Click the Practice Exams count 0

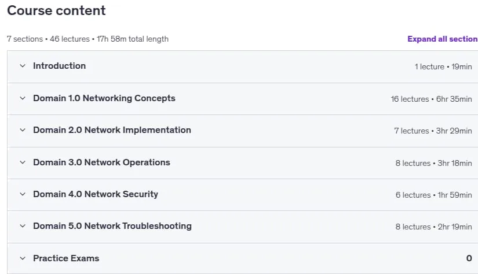pyautogui.click(x=469, y=258)
